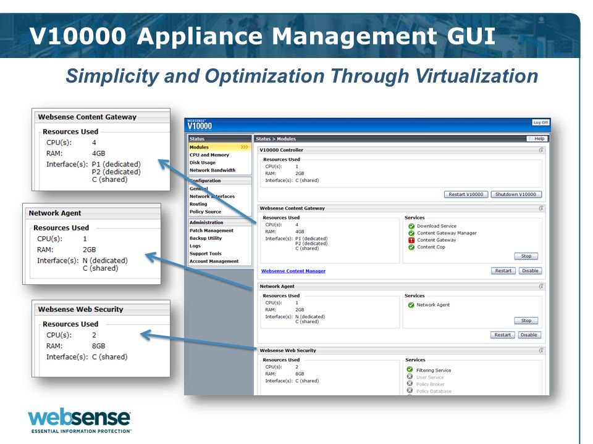Restart the Websense Content Gateway module

coord(503,271)
